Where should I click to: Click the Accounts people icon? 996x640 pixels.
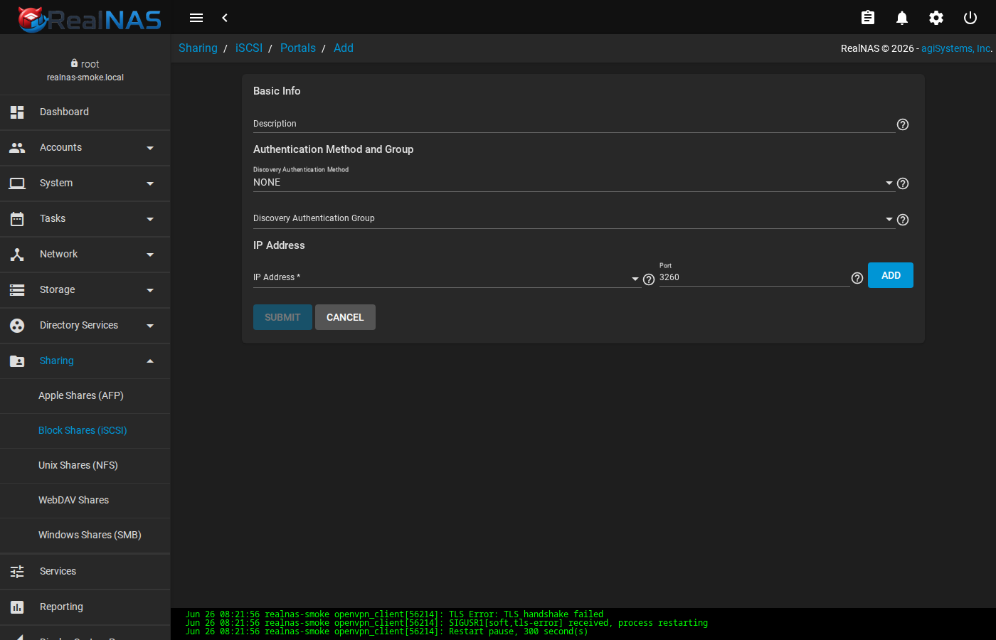click(x=17, y=148)
